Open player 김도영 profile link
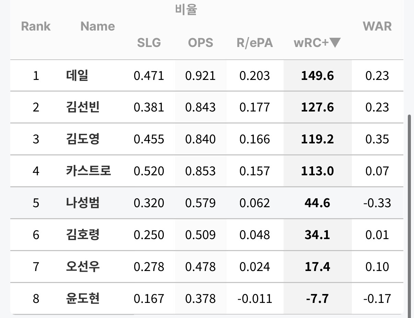The height and width of the screenshot is (318, 414). (83, 139)
